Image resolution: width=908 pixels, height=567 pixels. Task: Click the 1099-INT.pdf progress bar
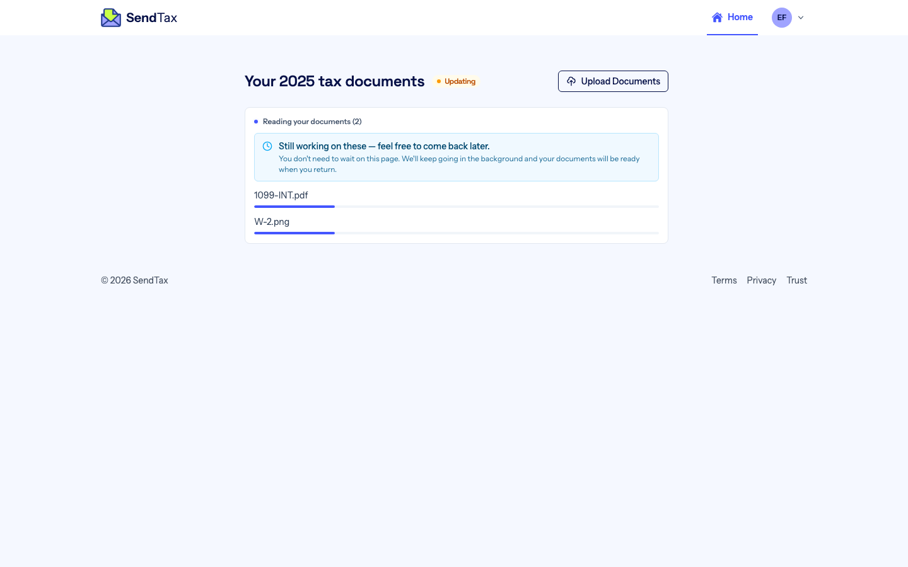(x=457, y=207)
